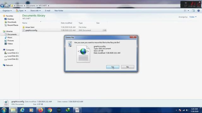
Task: Open the Arrange by Folder dropdown
Action: tap(193, 17)
